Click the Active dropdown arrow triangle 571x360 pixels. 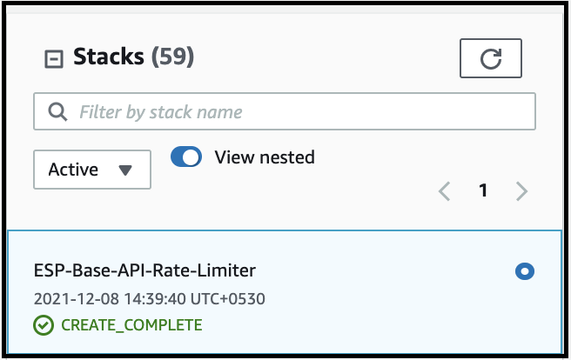(x=125, y=170)
